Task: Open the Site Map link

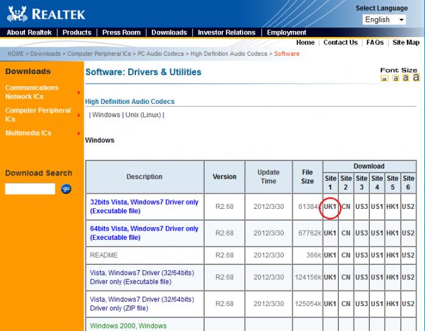Action: pos(406,43)
